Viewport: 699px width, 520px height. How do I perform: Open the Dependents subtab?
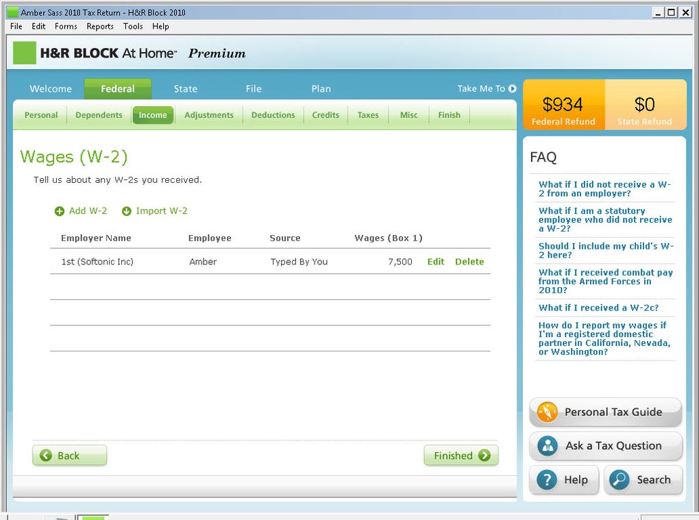(x=99, y=115)
